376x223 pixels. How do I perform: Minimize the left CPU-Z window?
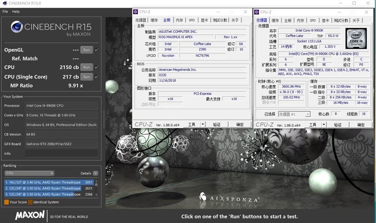218,12
